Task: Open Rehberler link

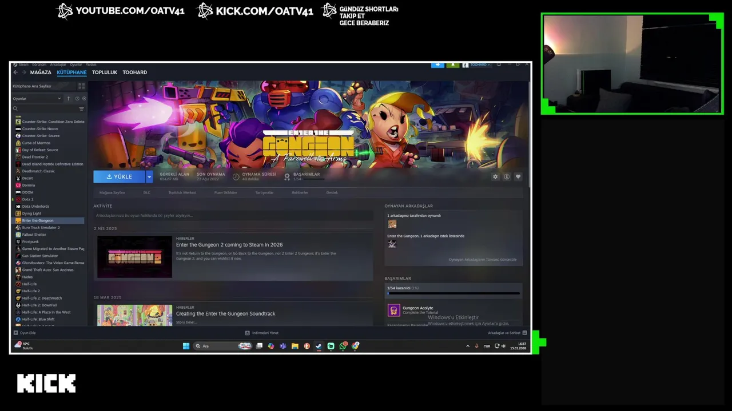Action: click(300, 192)
